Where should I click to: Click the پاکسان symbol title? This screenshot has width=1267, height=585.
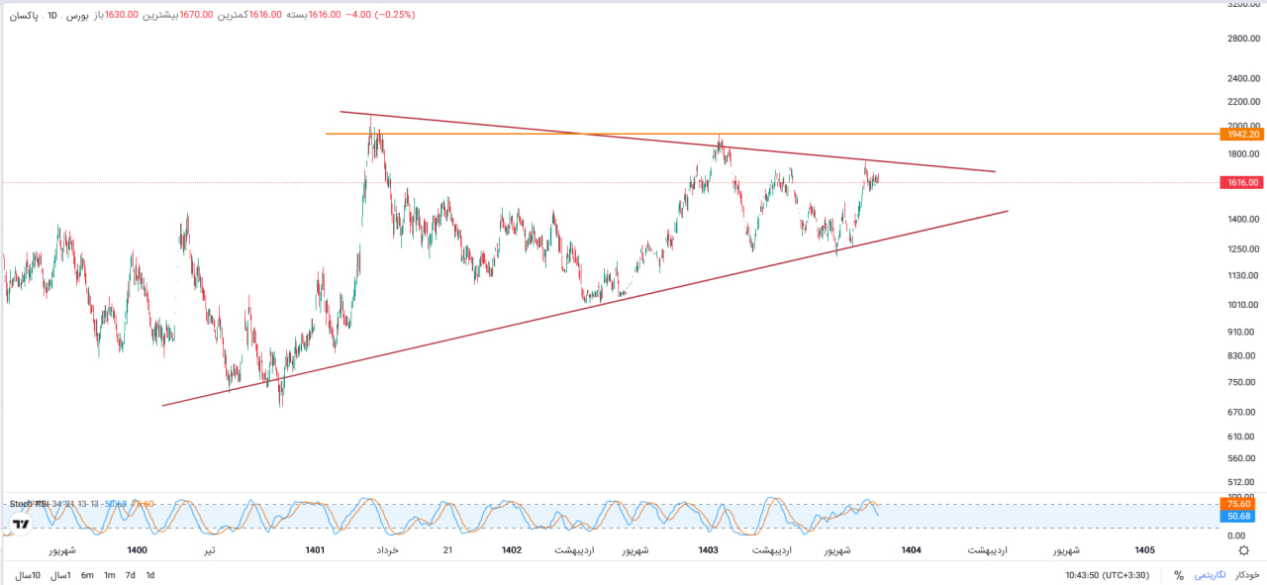point(23,16)
